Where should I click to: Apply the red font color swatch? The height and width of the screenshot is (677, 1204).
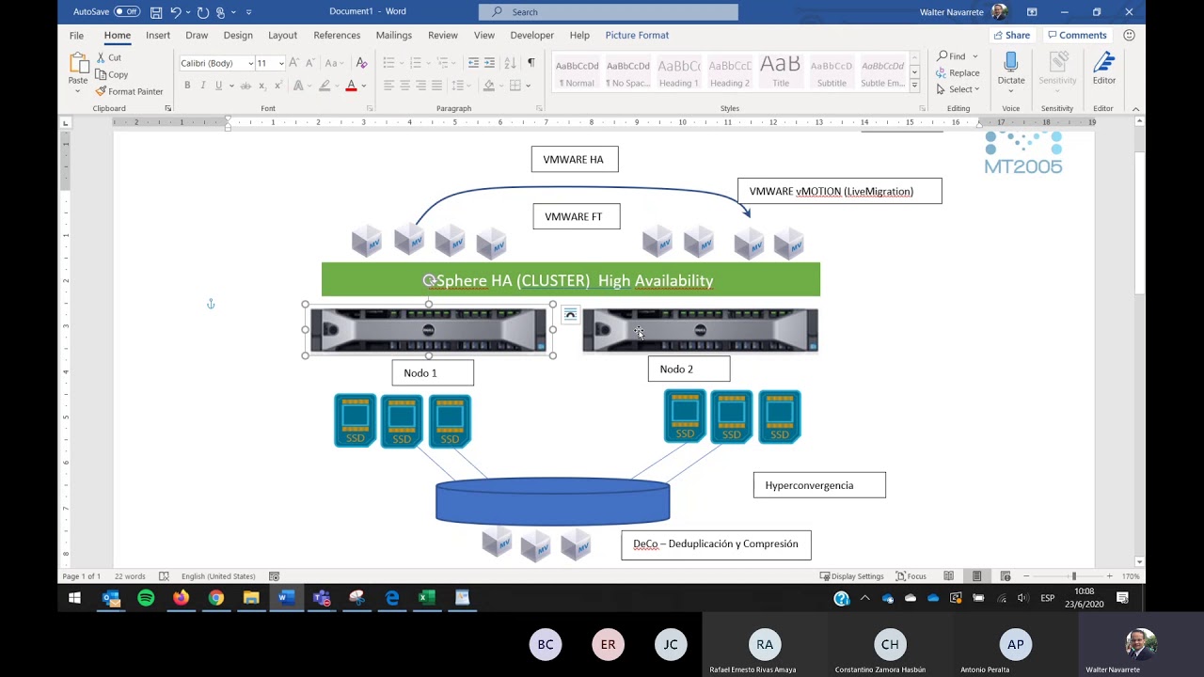[x=351, y=86]
